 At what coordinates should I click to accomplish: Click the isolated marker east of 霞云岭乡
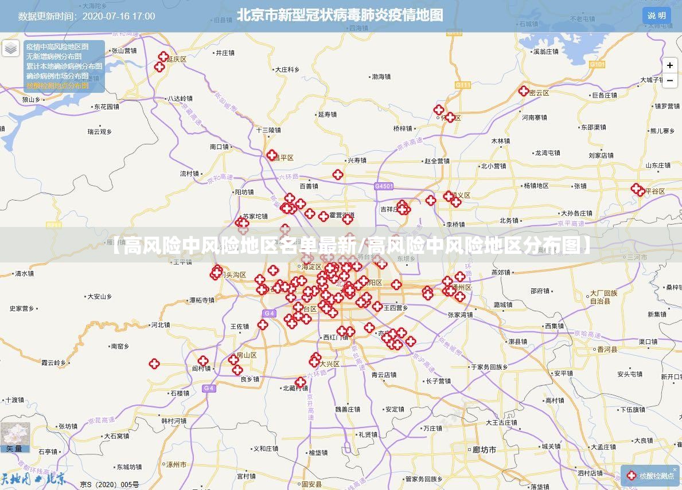[154, 363]
